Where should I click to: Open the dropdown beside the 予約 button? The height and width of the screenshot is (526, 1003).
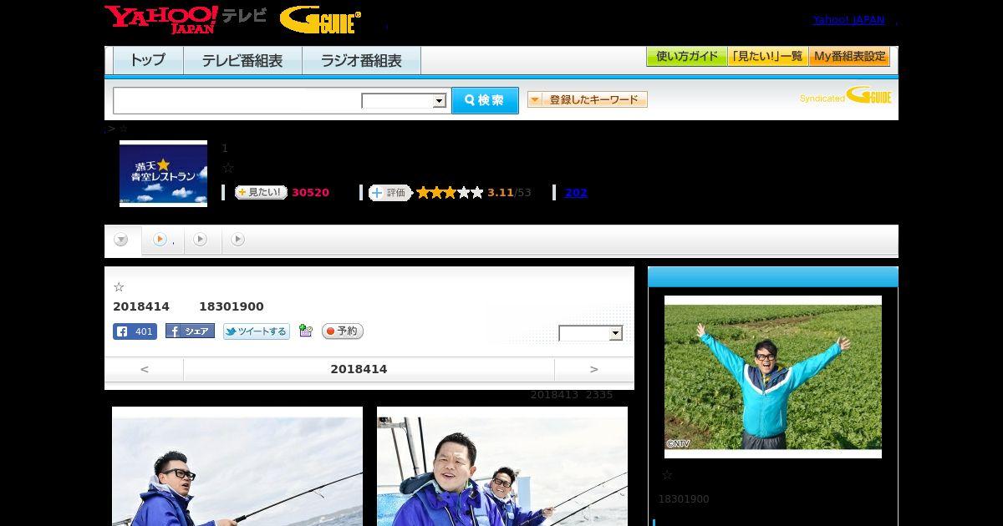(590, 333)
